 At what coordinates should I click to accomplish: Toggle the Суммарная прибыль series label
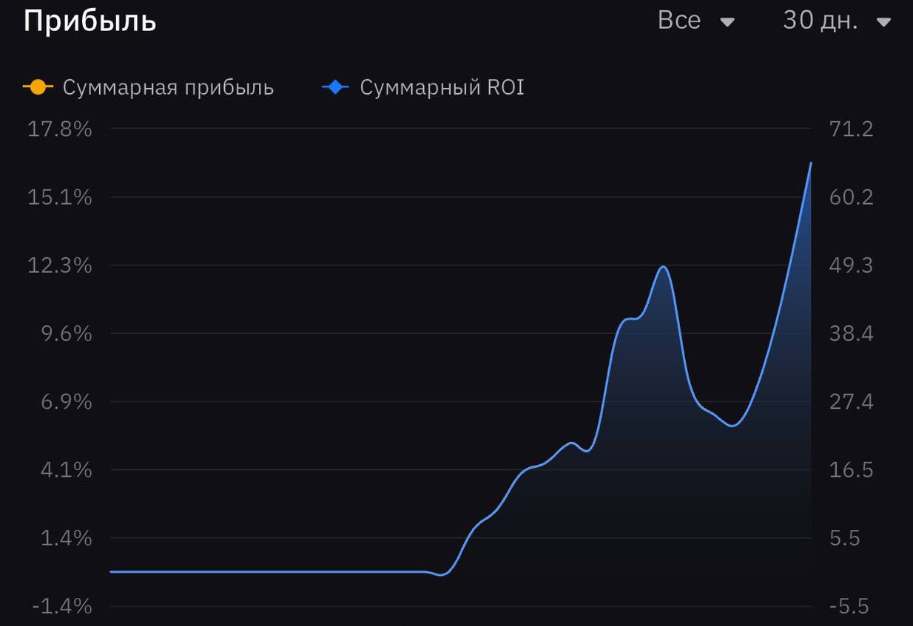point(168,87)
